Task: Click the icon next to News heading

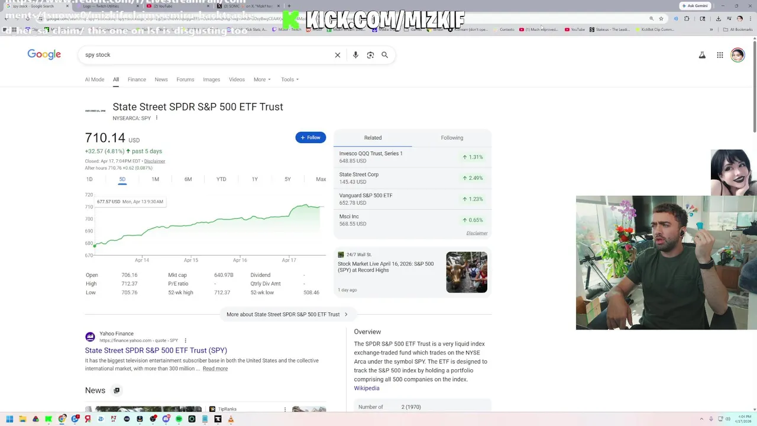Action: pyautogui.click(x=117, y=390)
